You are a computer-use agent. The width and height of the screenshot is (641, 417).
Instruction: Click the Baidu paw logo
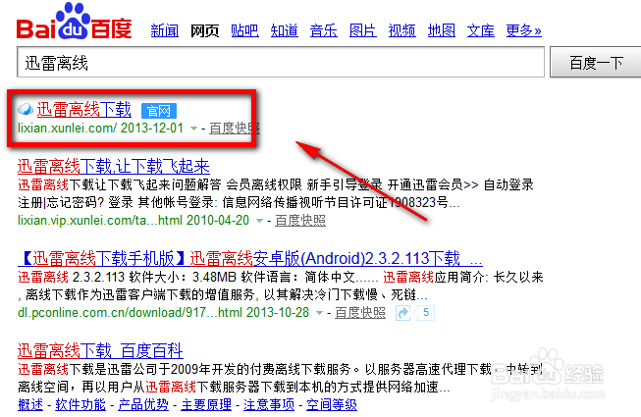[x=73, y=21]
